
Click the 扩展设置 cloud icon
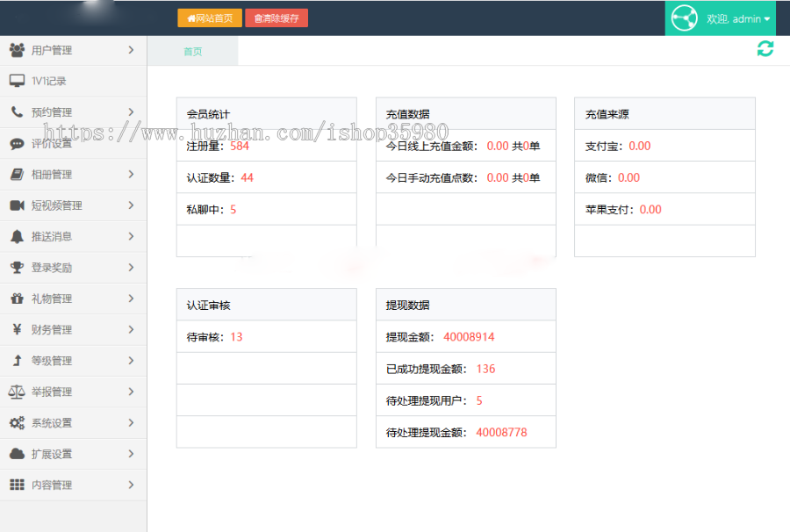[x=18, y=454]
